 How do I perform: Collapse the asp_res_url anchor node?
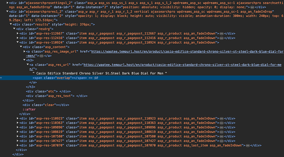point(28,65)
